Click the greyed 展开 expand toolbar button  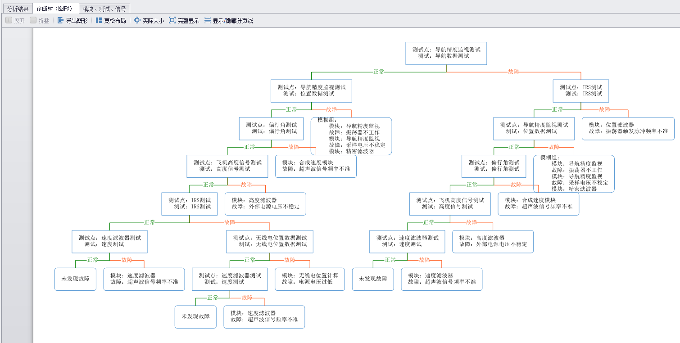[15, 21]
